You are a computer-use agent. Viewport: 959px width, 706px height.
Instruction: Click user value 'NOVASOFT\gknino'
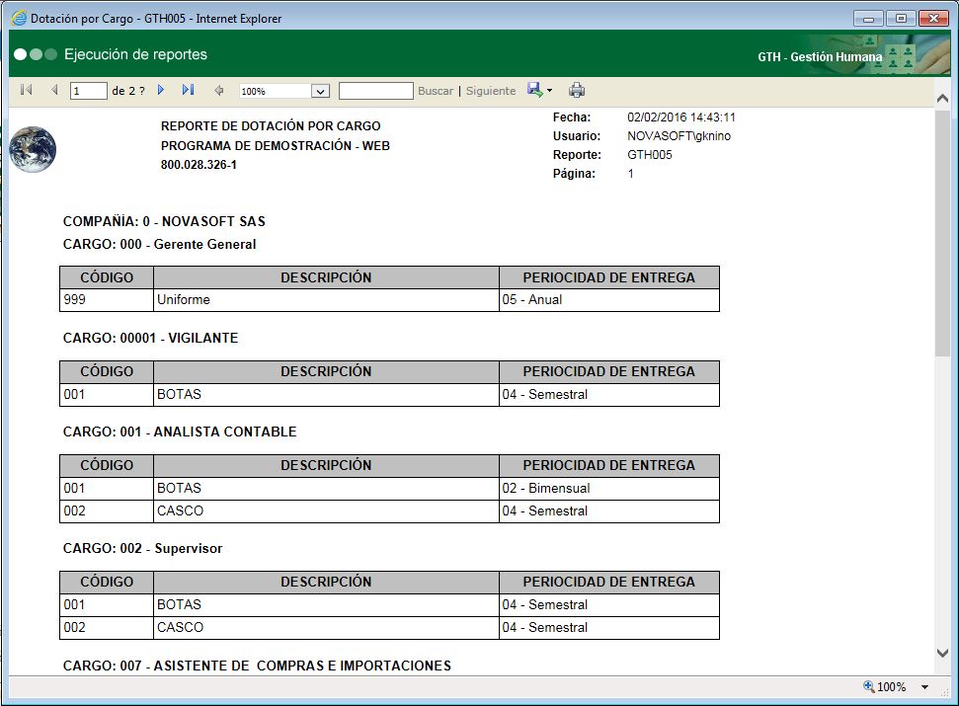[679, 135]
